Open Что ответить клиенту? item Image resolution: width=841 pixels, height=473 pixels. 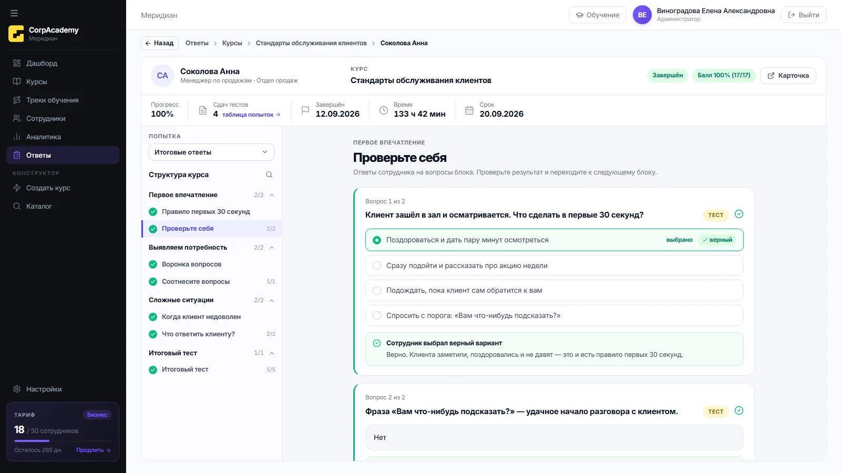(212, 334)
